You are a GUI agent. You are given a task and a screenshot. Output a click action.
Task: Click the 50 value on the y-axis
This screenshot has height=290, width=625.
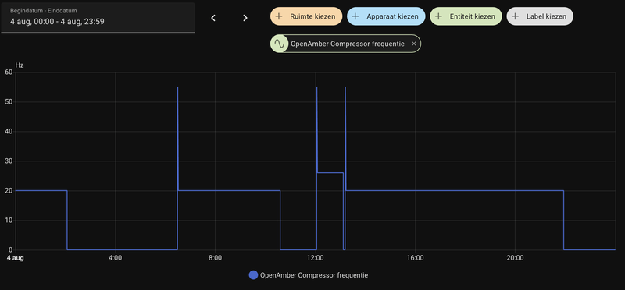9,102
